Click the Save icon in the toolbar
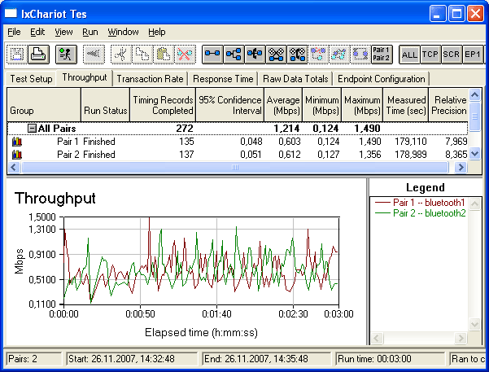 pyautogui.click(x=18, y=55)
